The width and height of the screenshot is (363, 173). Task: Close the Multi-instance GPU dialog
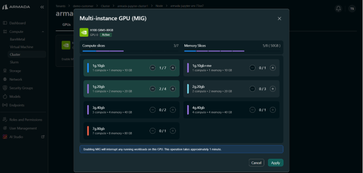click(x=280, y=19)
